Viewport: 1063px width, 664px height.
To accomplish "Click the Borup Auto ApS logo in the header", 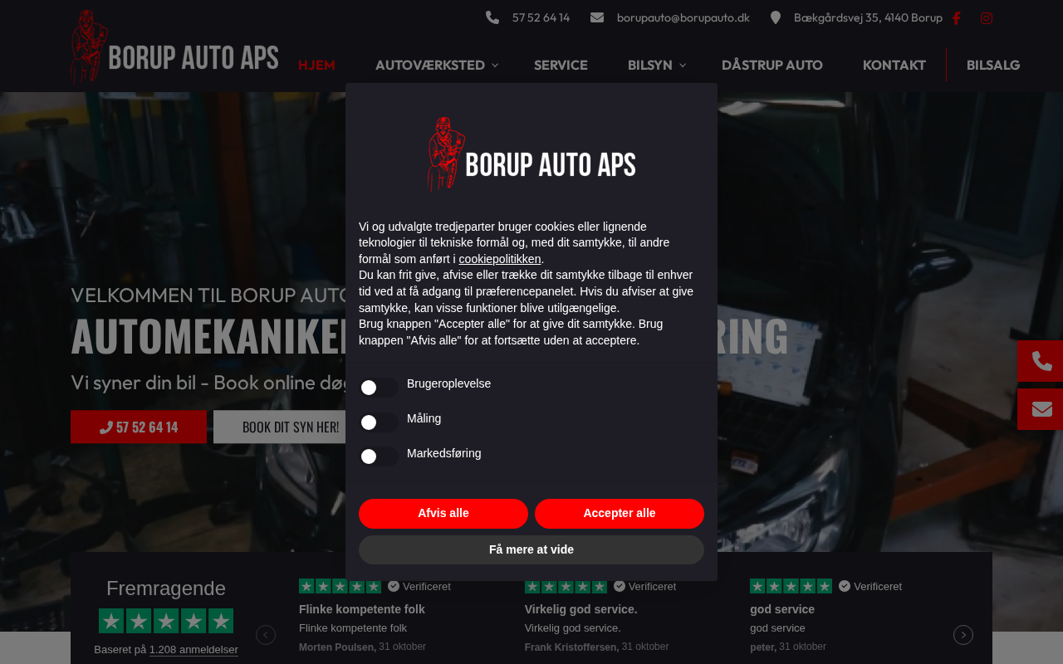I will point(174,46).
